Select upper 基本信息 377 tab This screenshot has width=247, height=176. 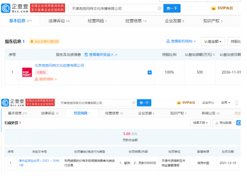[x=21, y=21]
